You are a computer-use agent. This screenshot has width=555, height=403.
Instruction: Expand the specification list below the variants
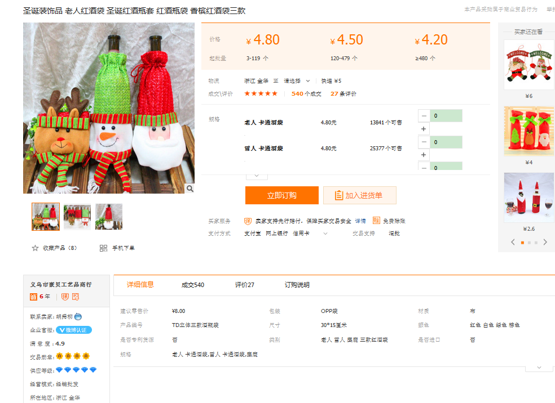click(x=257, y=176)
